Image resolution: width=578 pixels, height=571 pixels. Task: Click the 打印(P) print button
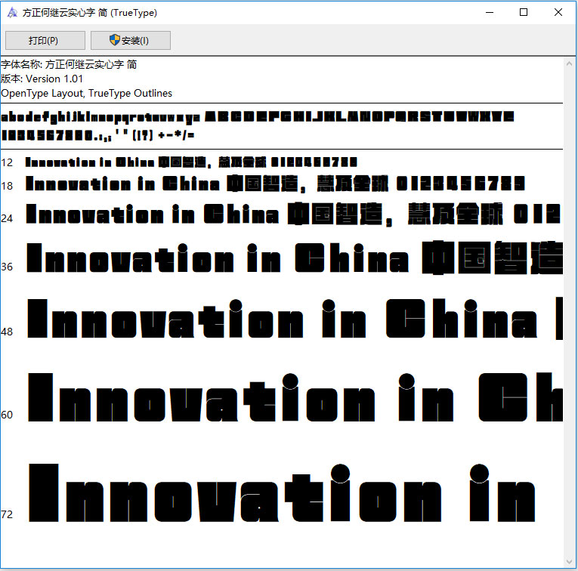point(45,40)
